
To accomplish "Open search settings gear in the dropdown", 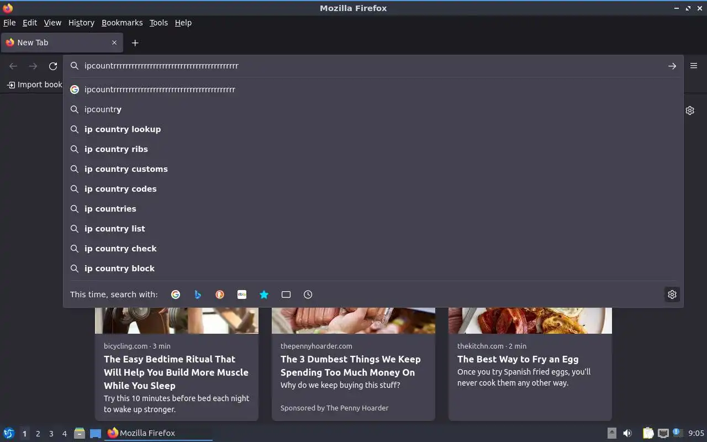I will pos(672,294).
